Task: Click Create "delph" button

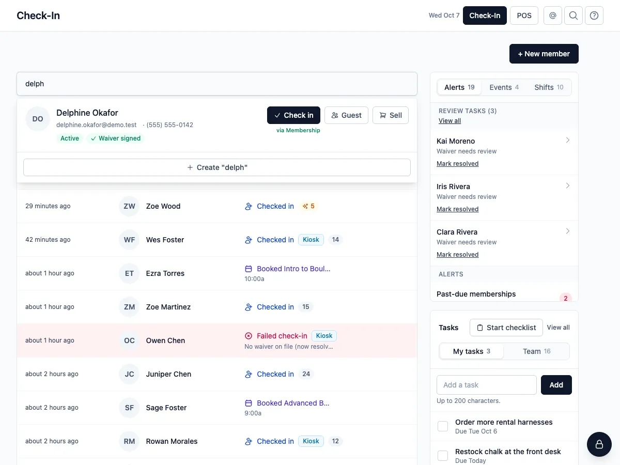Action: click(217, 167)
